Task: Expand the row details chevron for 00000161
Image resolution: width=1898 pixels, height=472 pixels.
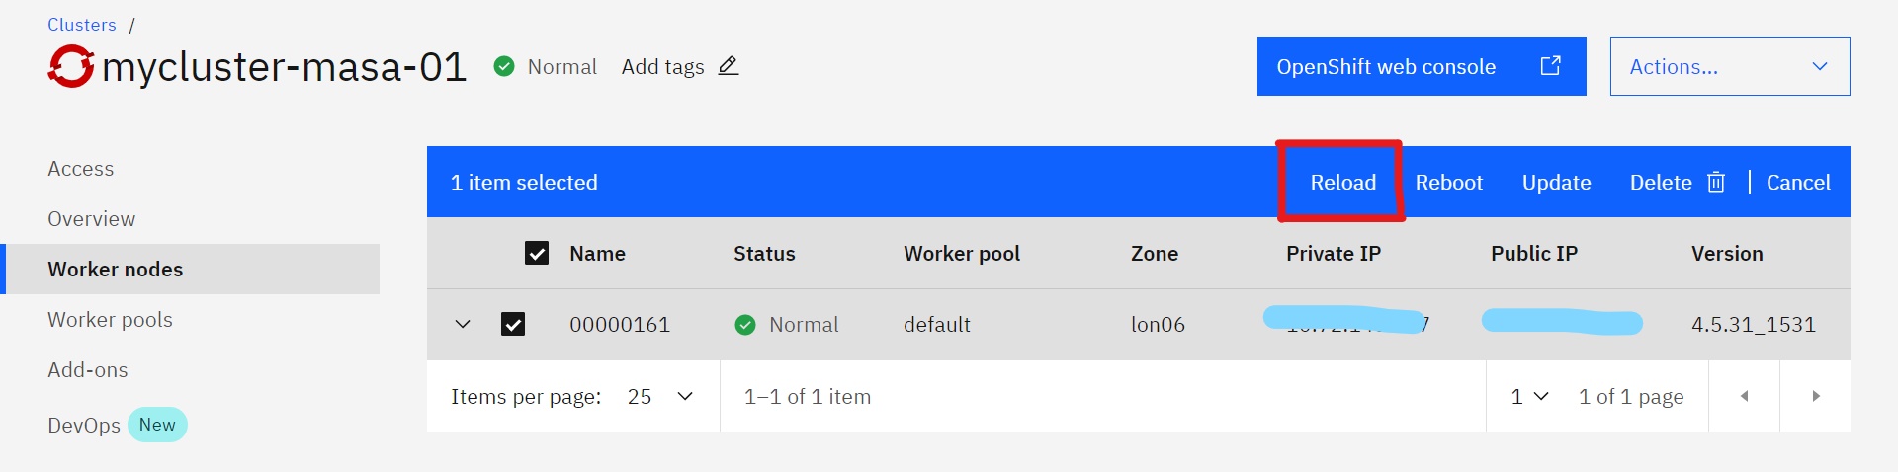Action: pos(463,324)
